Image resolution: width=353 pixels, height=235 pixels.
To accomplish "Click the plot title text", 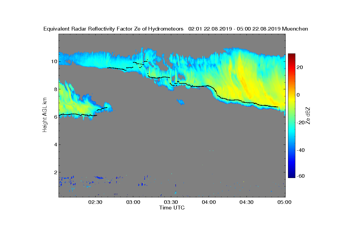I will [176, 29].
